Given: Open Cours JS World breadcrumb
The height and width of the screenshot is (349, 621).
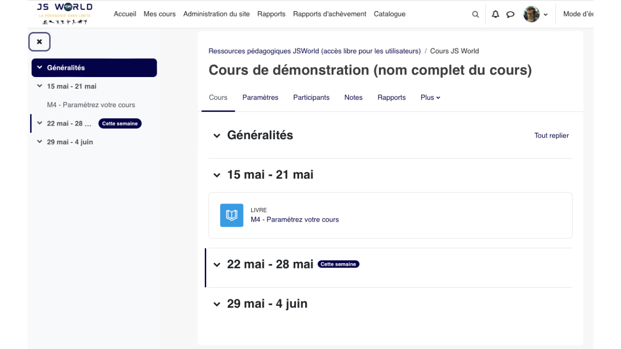Looking at the screenshot, I should tap(455, 51).
